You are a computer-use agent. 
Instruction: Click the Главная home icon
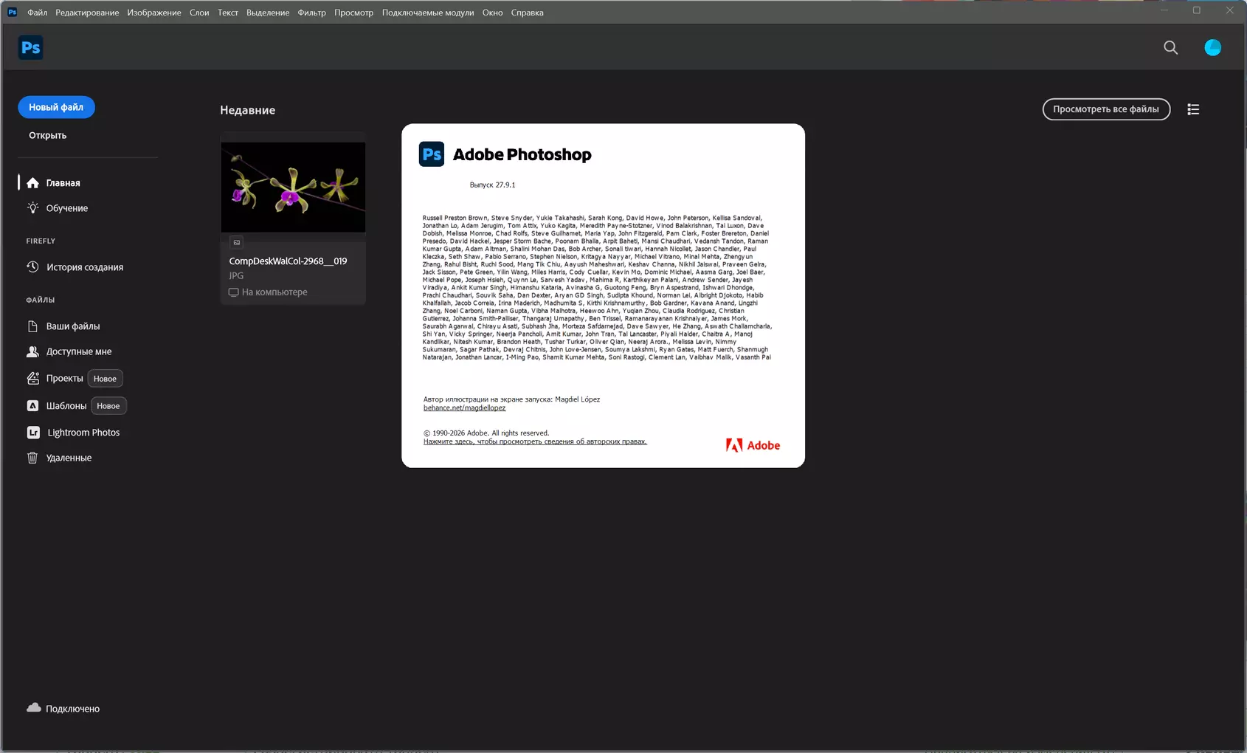(x=32, y=182)
